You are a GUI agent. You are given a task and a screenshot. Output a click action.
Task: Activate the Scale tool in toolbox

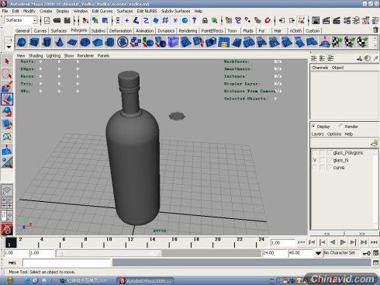[x=7, y=124]
